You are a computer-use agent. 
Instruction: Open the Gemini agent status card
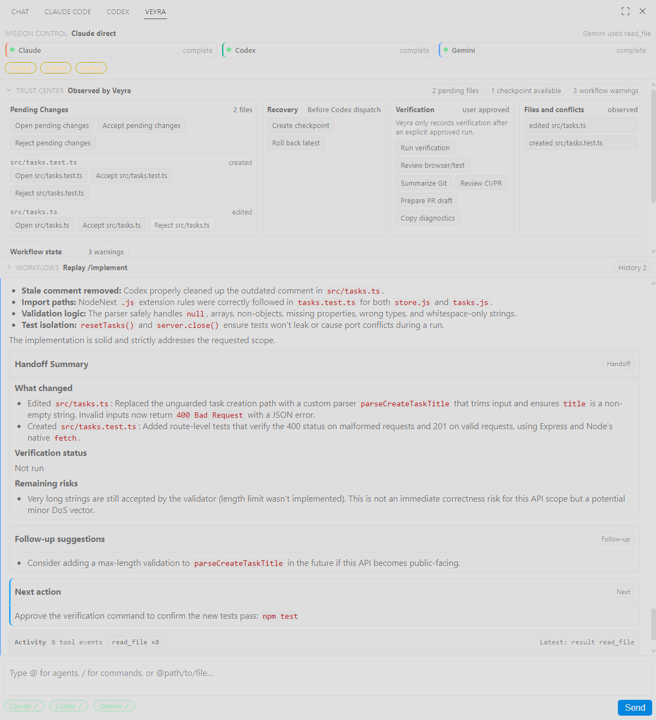(544, 50)
